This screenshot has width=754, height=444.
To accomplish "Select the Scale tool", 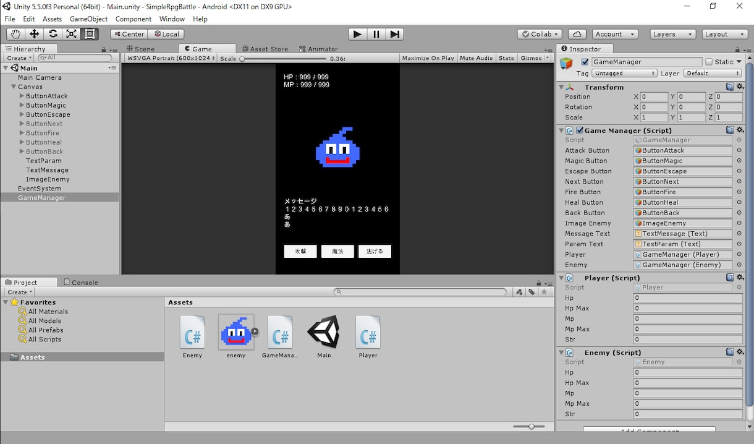I will pos(71,34).
